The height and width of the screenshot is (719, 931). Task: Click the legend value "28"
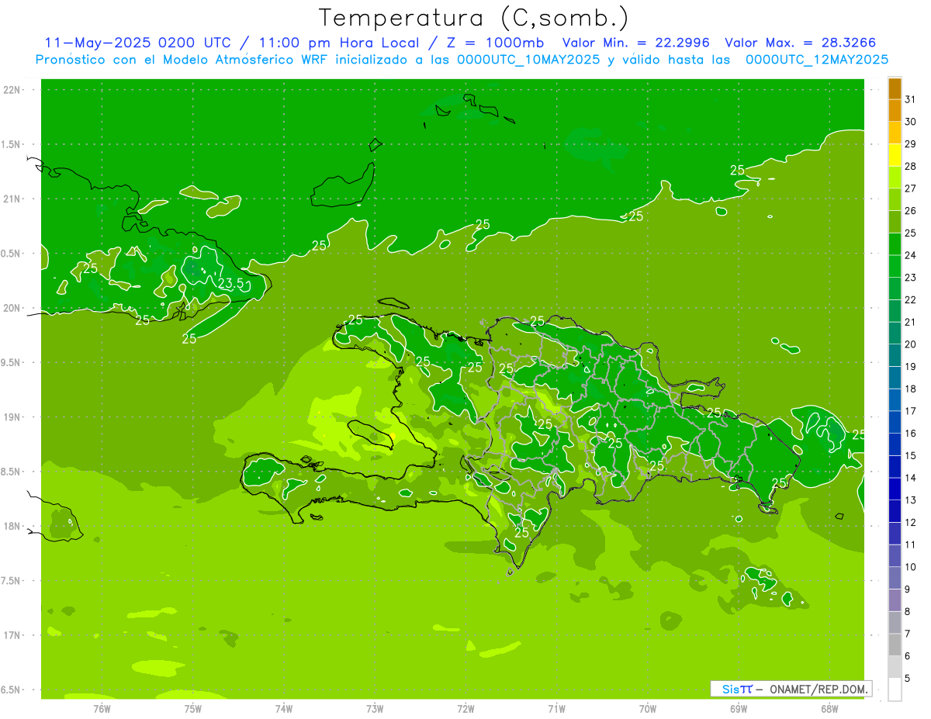click(911, 166)
